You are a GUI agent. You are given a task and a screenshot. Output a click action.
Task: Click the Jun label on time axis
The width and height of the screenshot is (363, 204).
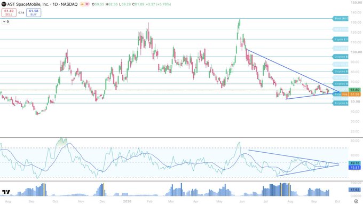(x=242, y=201)
